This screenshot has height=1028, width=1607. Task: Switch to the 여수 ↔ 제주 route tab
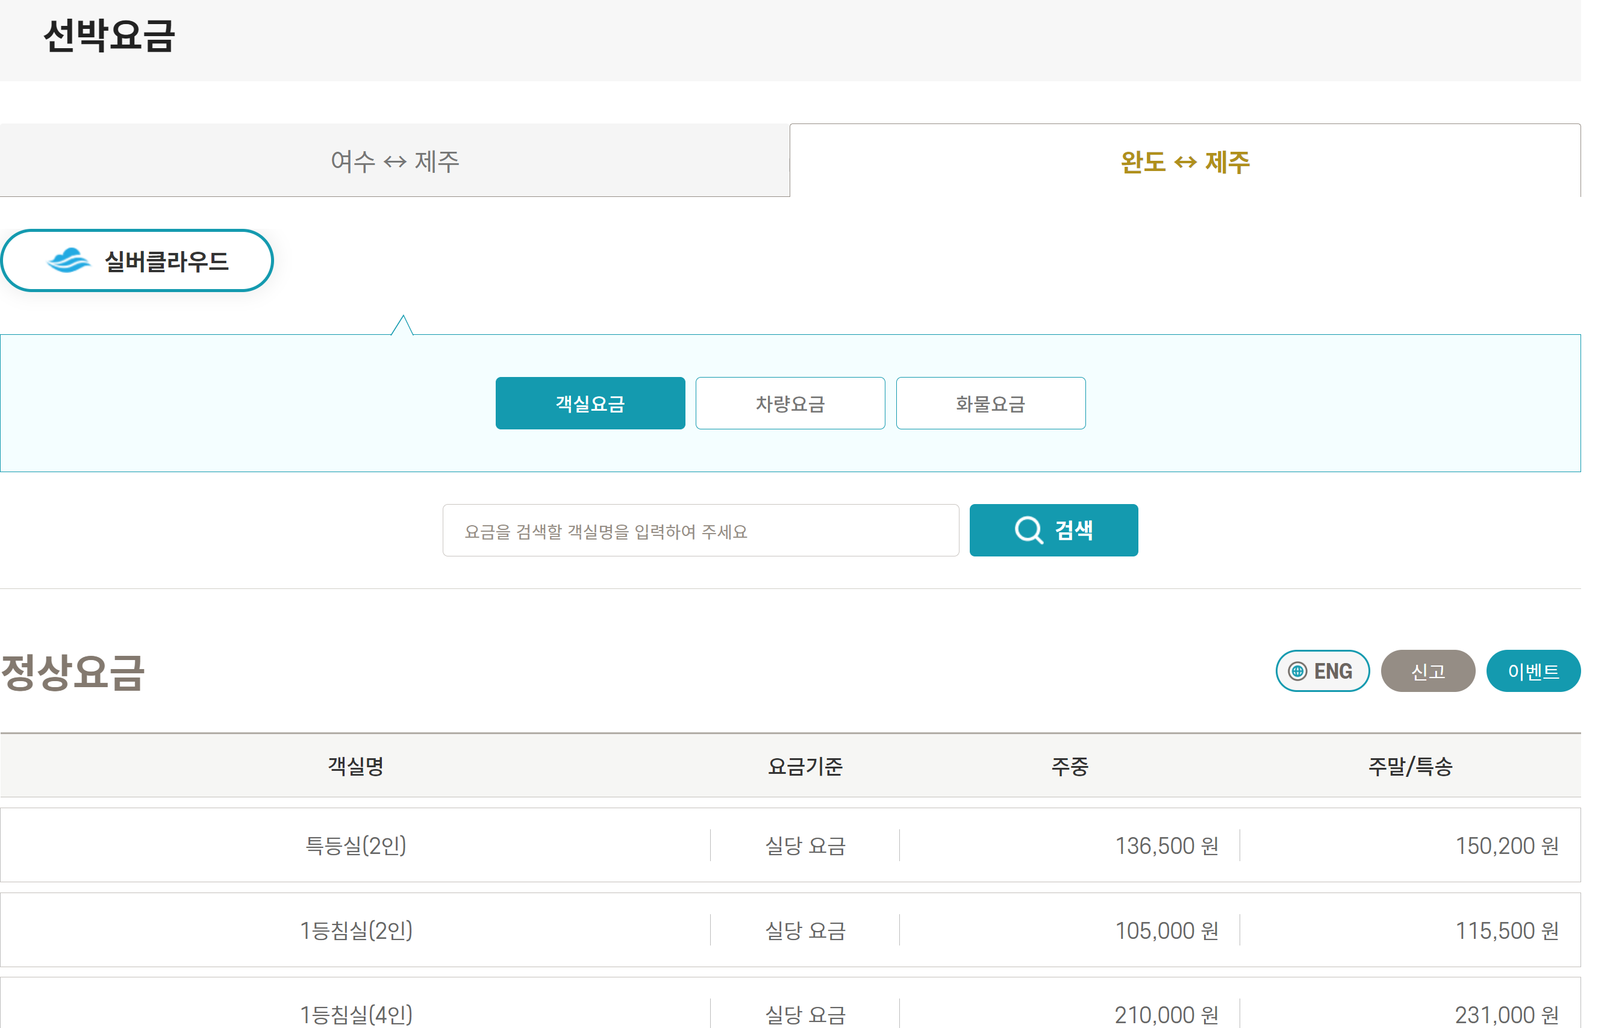tap(395, 160)
